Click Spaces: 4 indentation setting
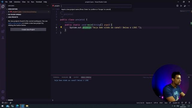Viewport: 192px width, 108px height. pos(149,103)
